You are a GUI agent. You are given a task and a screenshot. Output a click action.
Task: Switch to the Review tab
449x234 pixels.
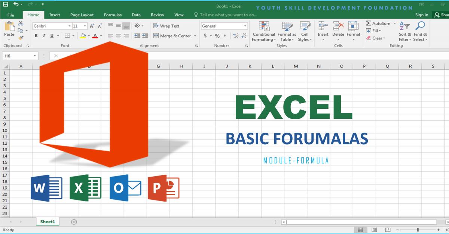pos(158,15)
